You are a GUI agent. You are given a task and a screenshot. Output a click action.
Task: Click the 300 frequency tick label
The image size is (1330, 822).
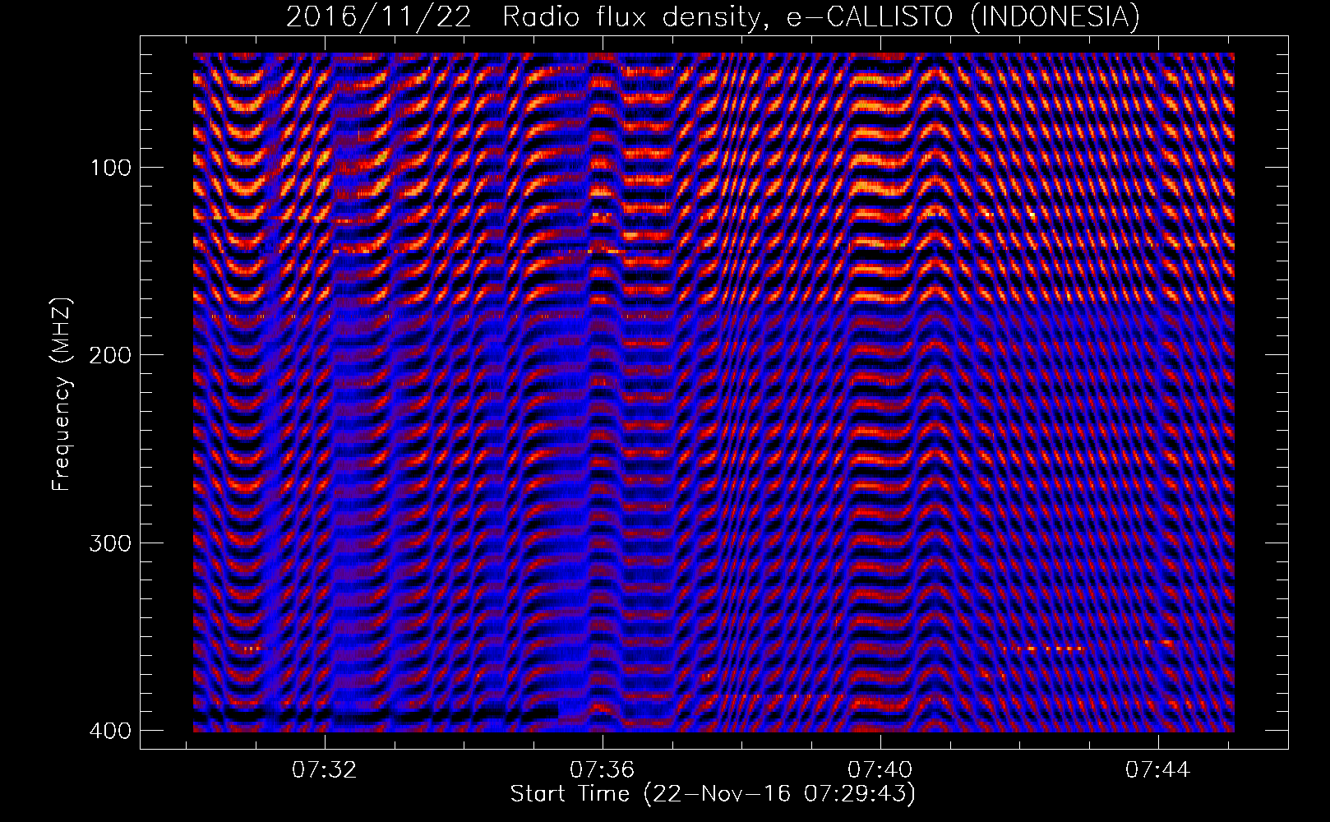point(109,543)
